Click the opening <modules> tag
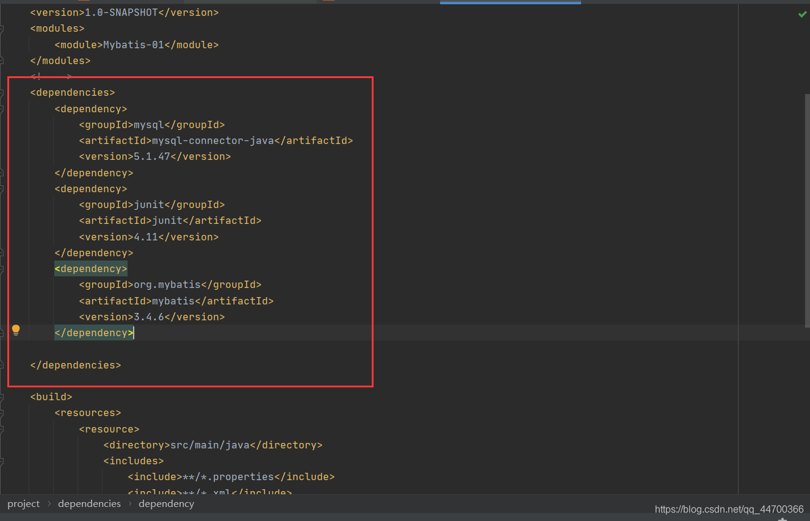 coord(57,29)
